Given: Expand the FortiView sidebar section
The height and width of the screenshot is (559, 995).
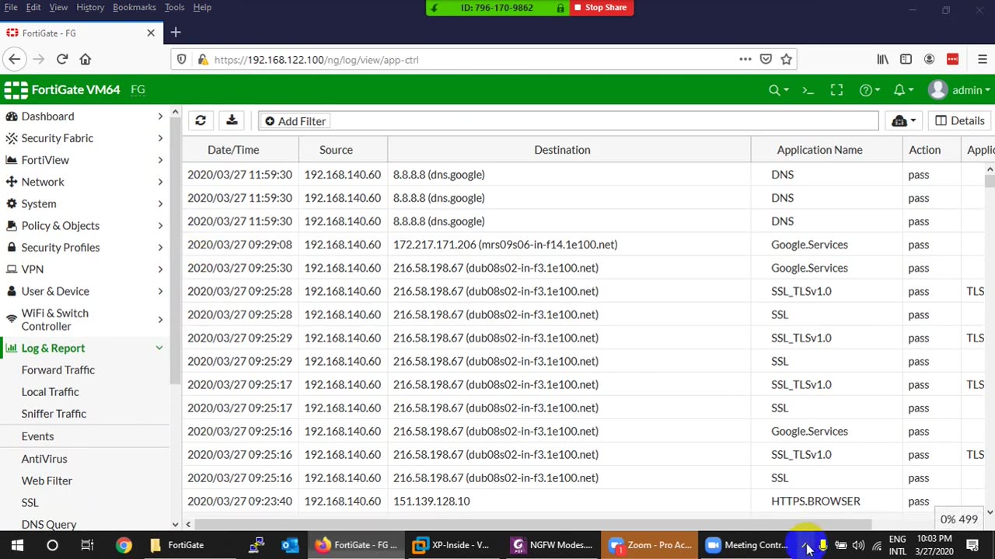Looking at the screenshot, I should coord(85,160).
